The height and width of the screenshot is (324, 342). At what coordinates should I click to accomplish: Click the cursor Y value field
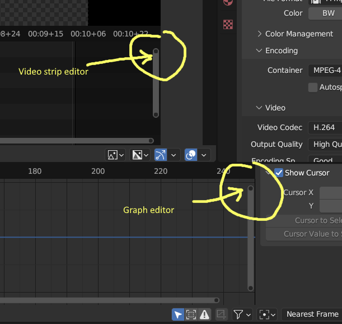point(331,206)
